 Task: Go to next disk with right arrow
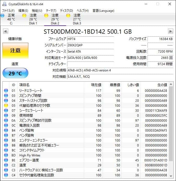point(171,31)
